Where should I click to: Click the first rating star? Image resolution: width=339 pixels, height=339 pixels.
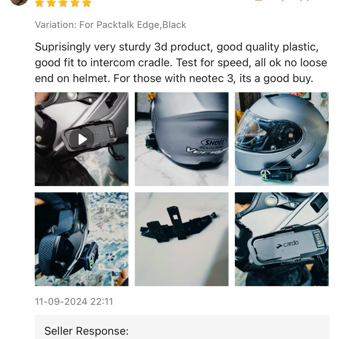click(39, 3)
